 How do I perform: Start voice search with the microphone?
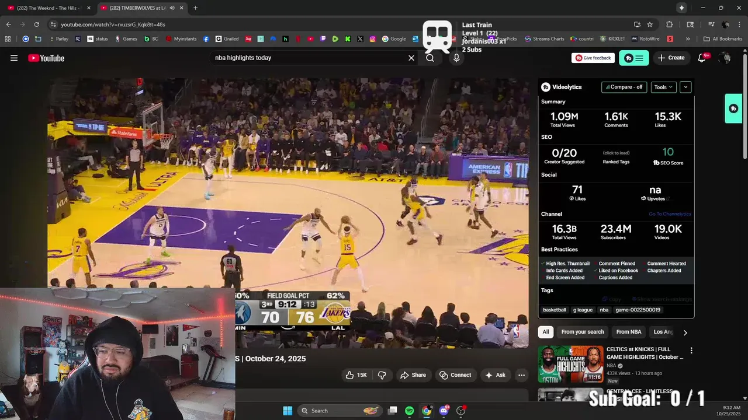[x=456, y=58]
